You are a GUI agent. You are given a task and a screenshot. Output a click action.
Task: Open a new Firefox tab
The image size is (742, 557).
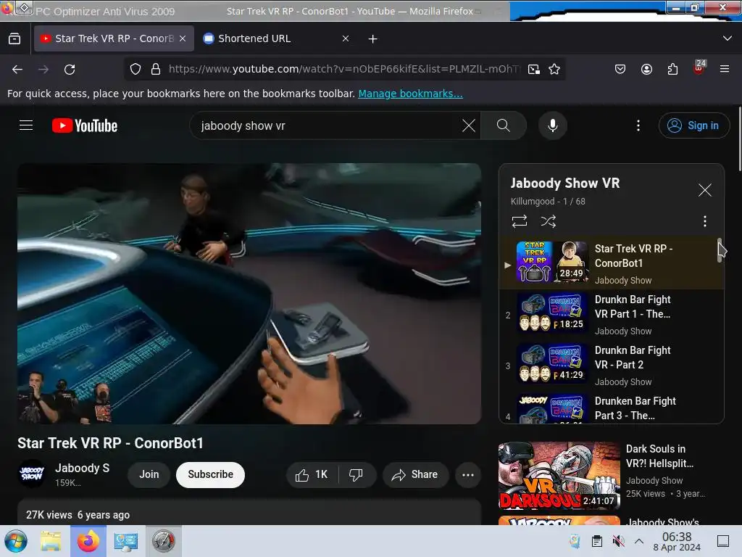(373, 39)
